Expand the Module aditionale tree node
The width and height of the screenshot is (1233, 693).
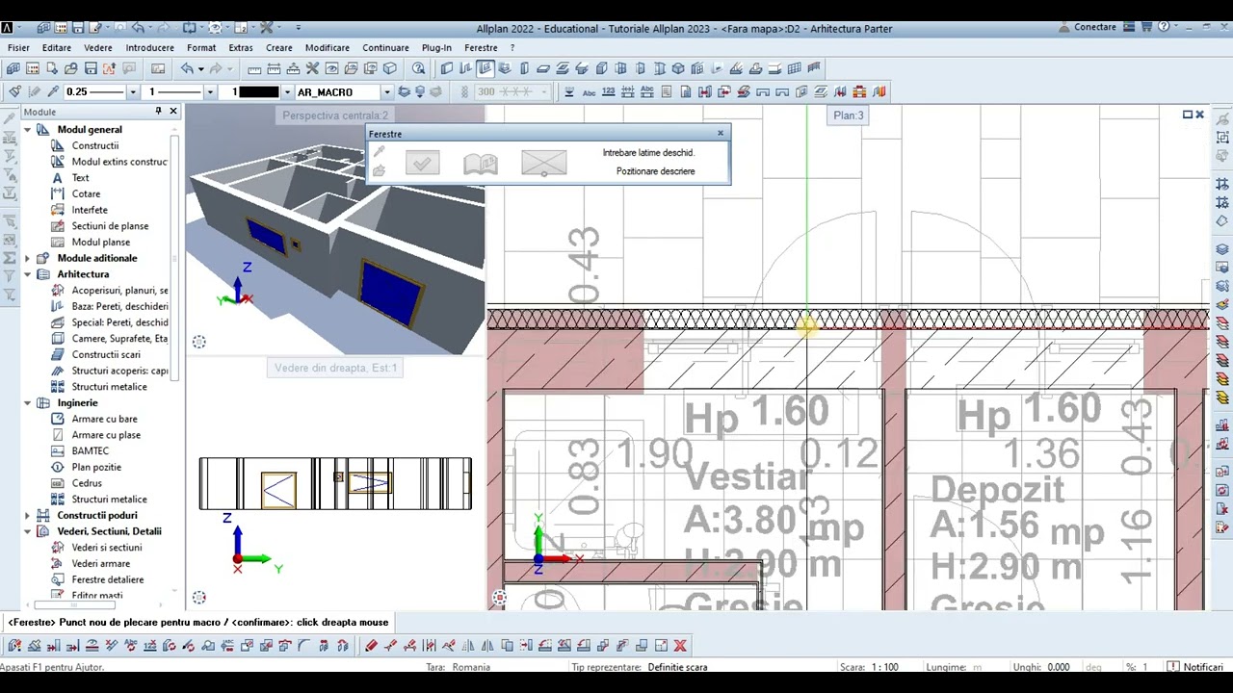pos(27,258)
